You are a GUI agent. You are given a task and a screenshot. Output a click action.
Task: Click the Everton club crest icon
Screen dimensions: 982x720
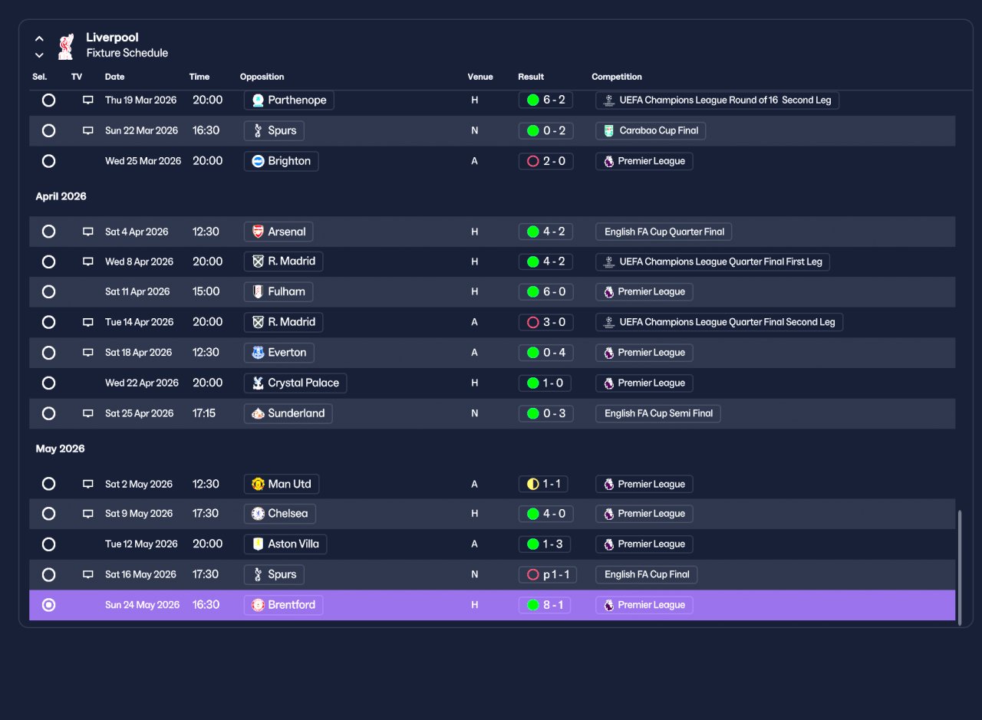point(258,353)
